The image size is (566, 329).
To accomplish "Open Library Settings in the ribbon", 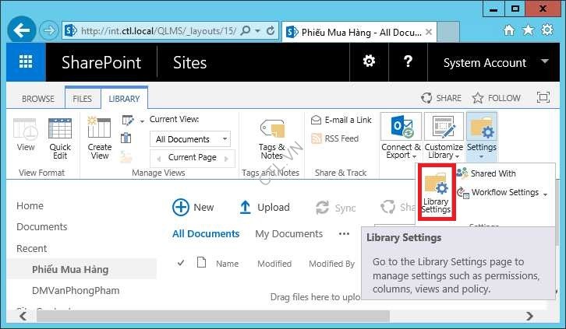I will 436,191.
